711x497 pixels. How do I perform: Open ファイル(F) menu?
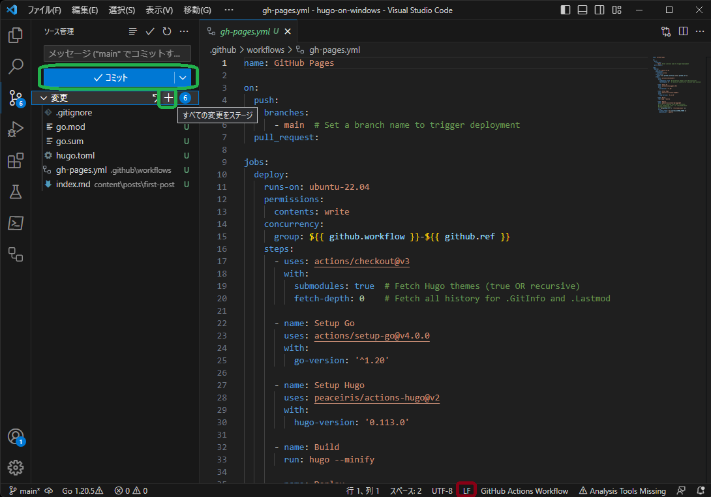point(44,10)
